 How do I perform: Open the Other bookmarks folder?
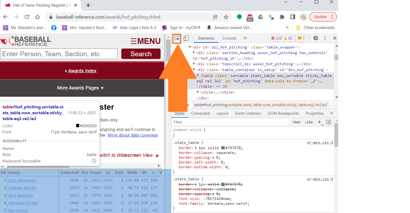316,27
